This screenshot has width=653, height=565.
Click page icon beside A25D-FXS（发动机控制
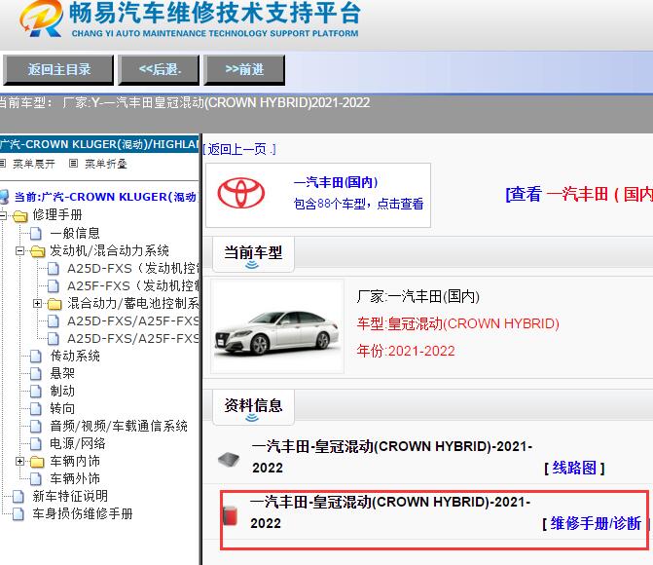pos(54,269)
